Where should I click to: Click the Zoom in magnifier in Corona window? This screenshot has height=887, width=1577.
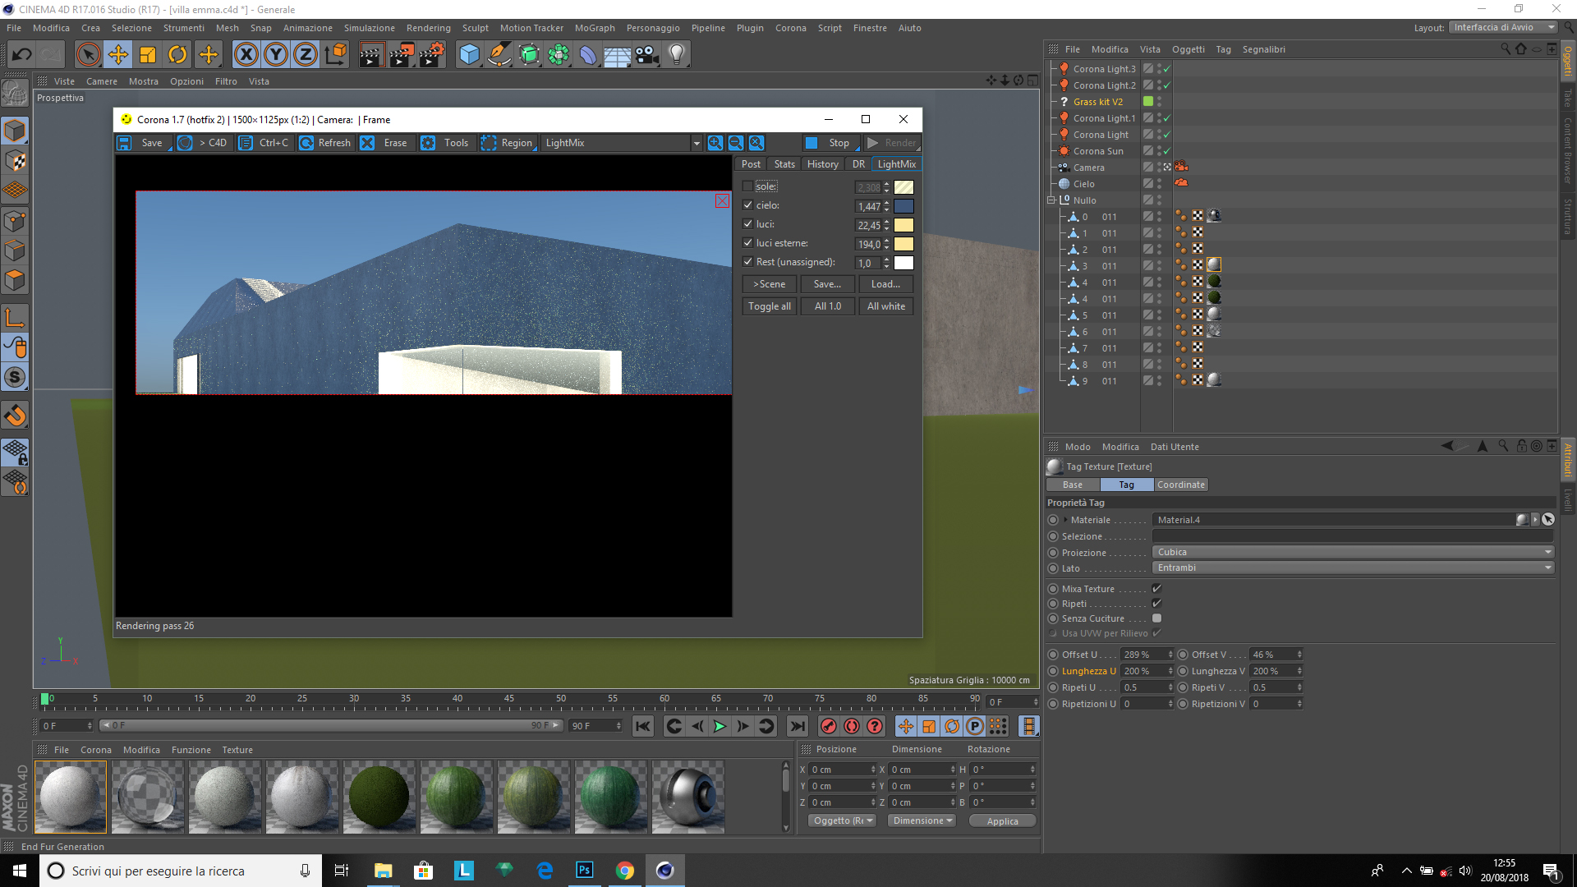pos(715,143)
